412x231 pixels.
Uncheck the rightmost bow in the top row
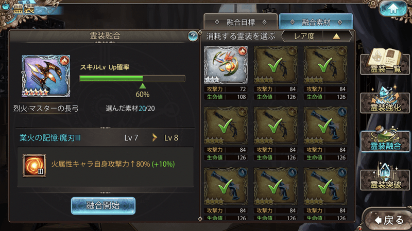click(x=325, y=65)
